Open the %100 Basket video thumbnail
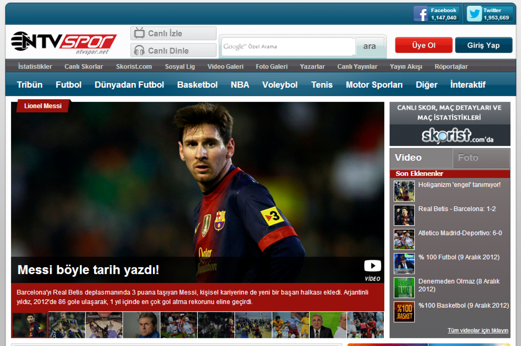This screenshot has height=346, width=521. click(404, 312)
